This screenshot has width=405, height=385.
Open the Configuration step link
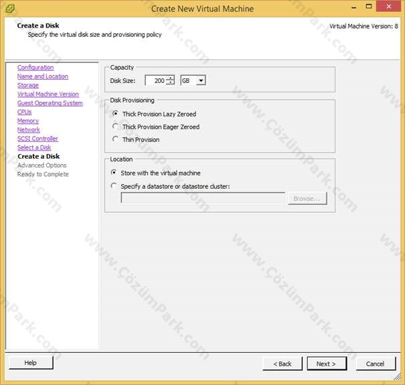point(35,68)
